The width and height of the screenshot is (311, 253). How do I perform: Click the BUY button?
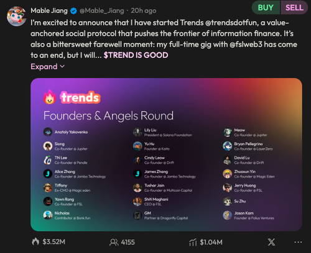[266, 7]
